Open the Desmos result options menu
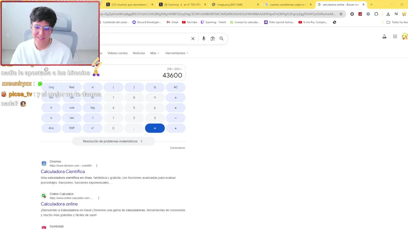The width and height of the screenshot is (408, 229). (97, 166)
